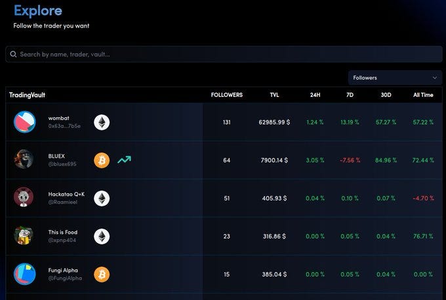
Task: Sort table by the FOLLOWERS column header
Action: [226, 95]
